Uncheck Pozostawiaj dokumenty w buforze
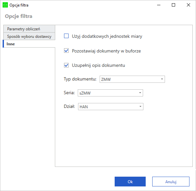The width and height of the screenshot is (196, 191). 66,51
